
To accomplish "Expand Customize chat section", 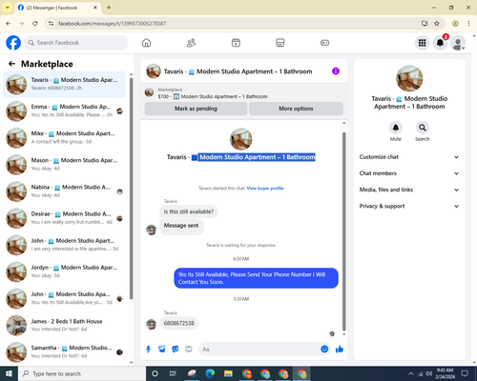I will pyautogui.click(x=409, y=157).
